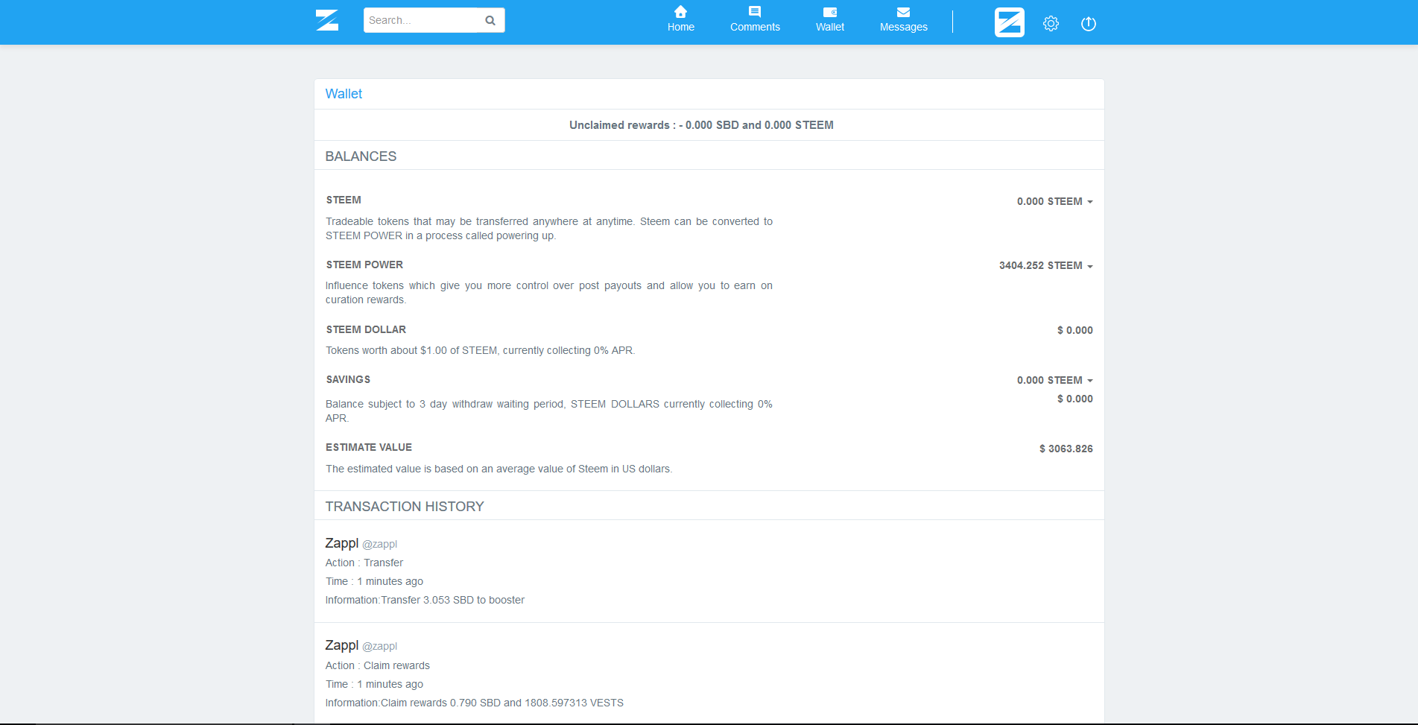Open @zappl handle on the Transfer transaction
Screen dimensions: 1418x725
coord(380,545)
